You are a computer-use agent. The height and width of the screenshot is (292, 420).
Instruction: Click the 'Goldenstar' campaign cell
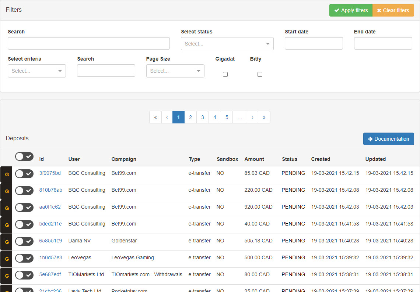point(124,241)
